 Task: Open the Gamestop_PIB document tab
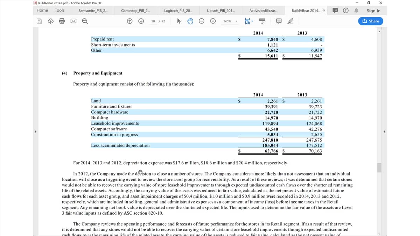[135, 10]
